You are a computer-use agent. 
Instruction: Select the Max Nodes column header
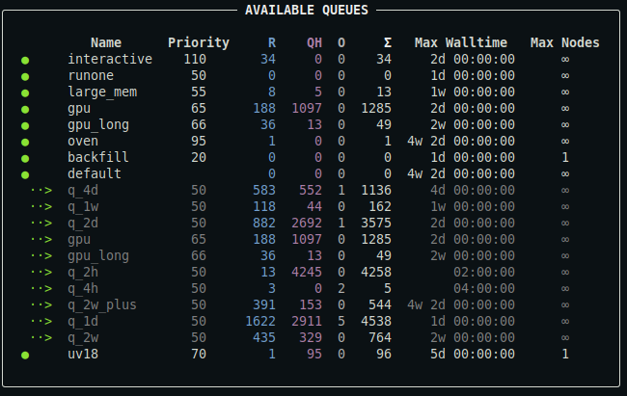pos(564,42)
